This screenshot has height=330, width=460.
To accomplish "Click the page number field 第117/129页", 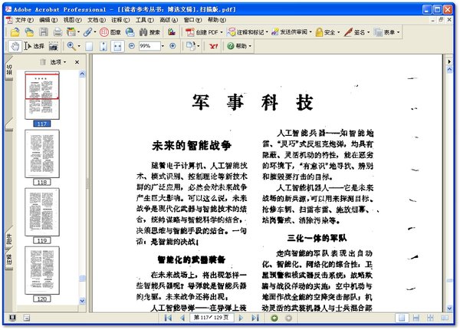I will 212,318.
